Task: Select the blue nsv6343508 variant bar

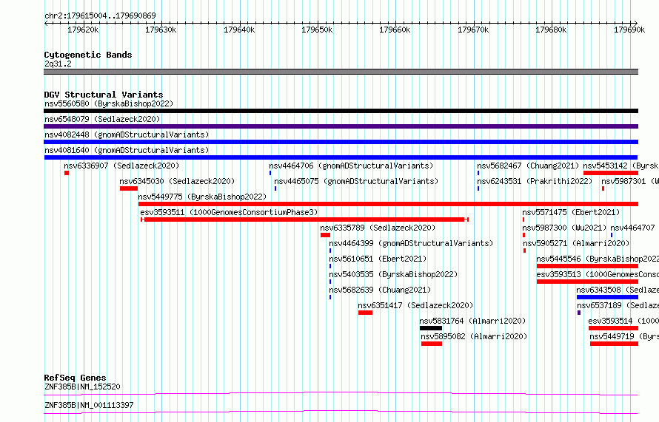Action: (x=607, y=297)
